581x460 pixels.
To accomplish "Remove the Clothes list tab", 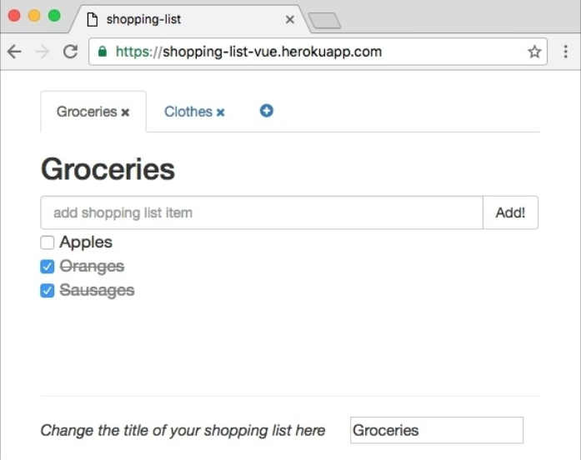I will pyautogui.click(x=221, y=112).
